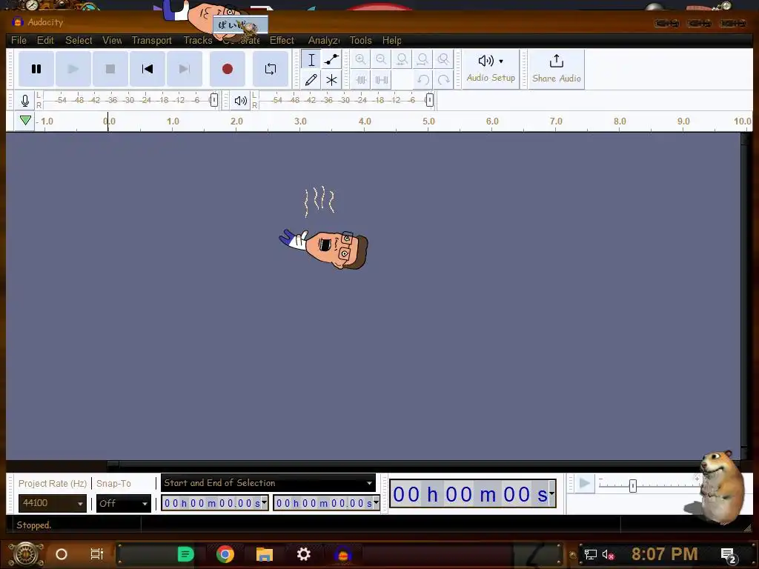This screenshot has height=569, width=759.
Task: Click the 3.0 mark on the timeline ruler
Action: (301, 121)
